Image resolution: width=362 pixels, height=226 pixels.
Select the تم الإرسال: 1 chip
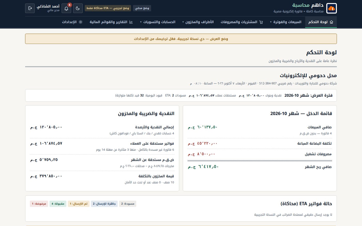point(79,204)
